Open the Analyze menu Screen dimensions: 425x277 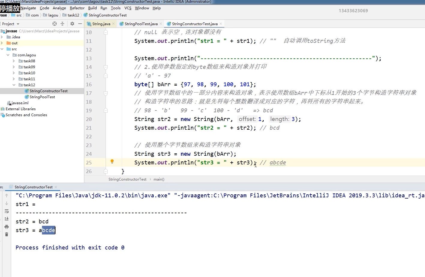[x=59, y=8]
